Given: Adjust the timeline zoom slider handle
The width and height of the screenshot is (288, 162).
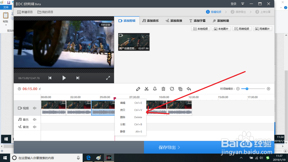Looking at the screenshot, I should tap(247, 89).
